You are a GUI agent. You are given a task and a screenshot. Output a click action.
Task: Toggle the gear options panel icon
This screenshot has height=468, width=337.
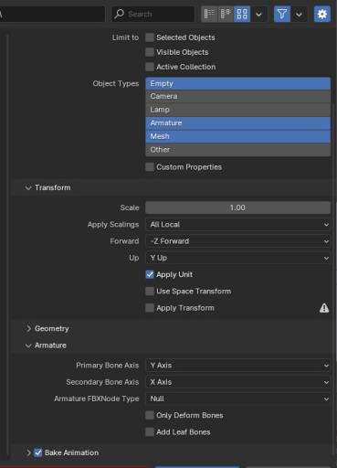coord(322,14)
